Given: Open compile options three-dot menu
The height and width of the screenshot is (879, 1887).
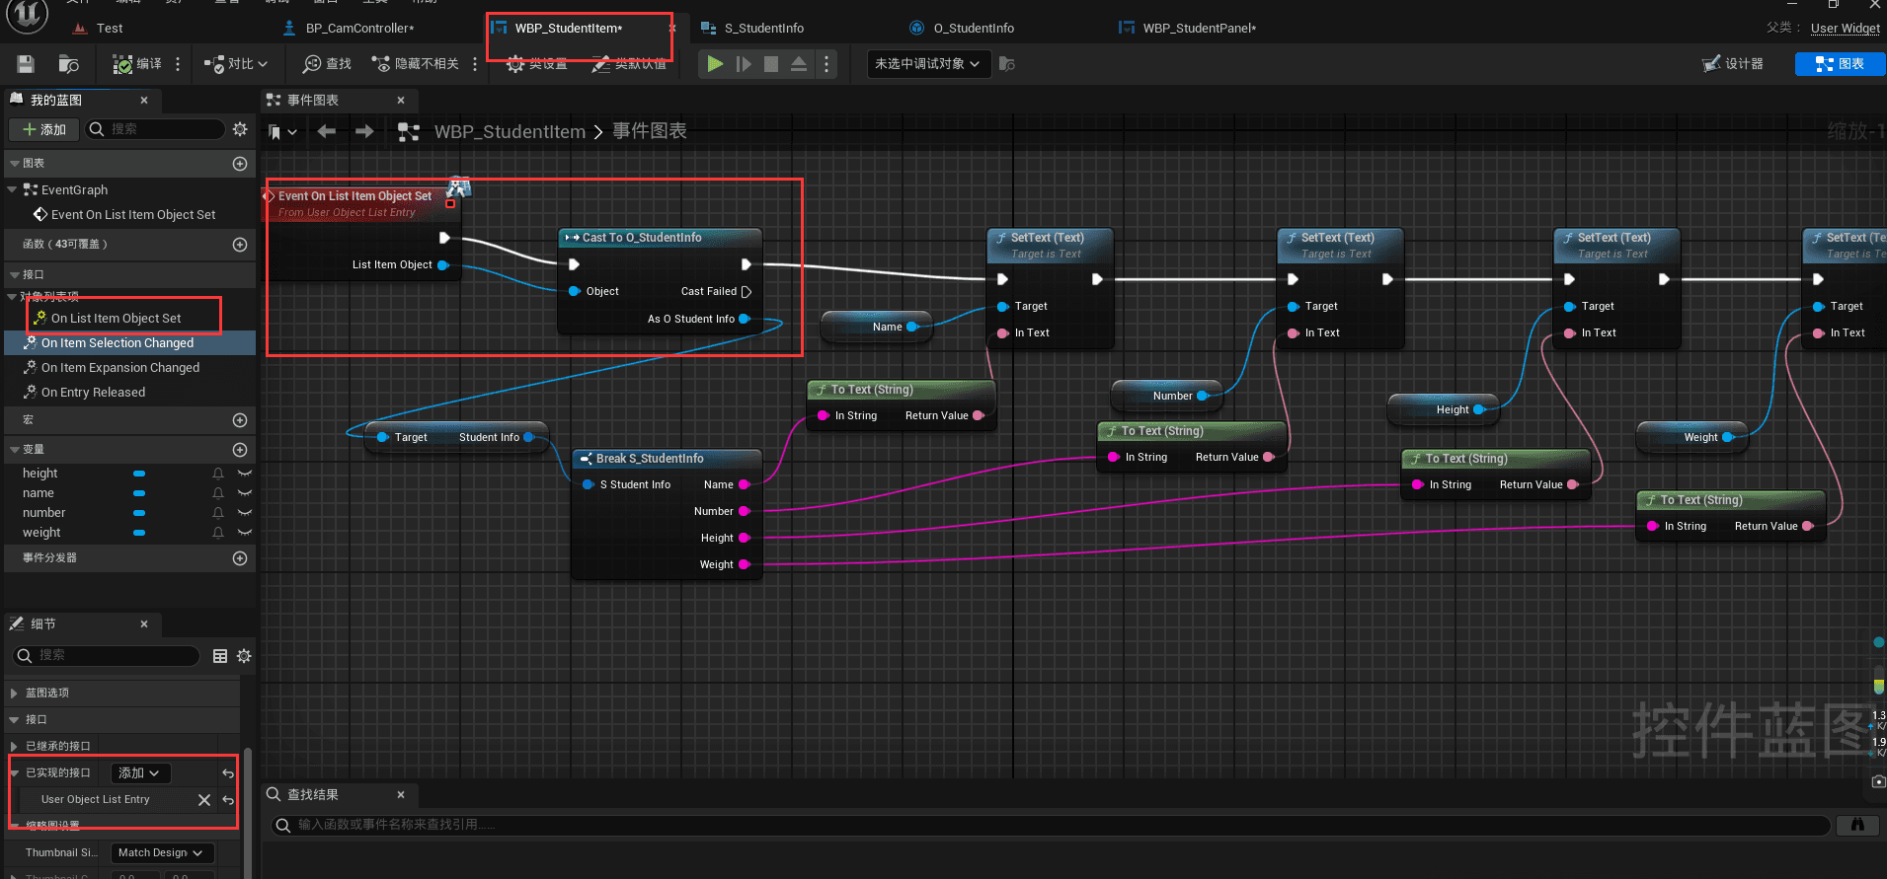Looking at the screenshot, I should [x=178, y=64].
